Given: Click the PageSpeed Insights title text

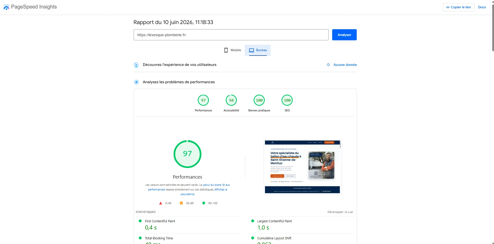Looking at the screenshot, I should pyautogui.click(x=34, y=7).
